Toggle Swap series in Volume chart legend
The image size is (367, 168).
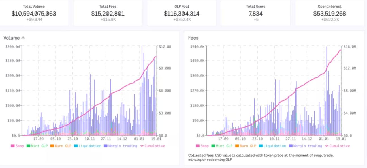click(18, 146)
